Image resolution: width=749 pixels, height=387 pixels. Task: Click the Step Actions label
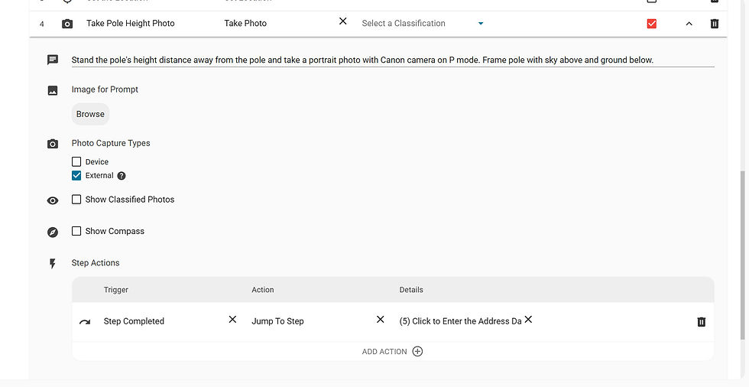96,263
